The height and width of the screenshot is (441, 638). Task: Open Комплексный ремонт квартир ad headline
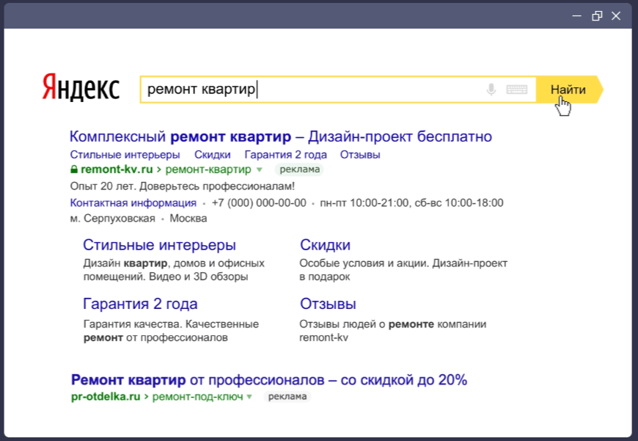click(x=281, y=136)
